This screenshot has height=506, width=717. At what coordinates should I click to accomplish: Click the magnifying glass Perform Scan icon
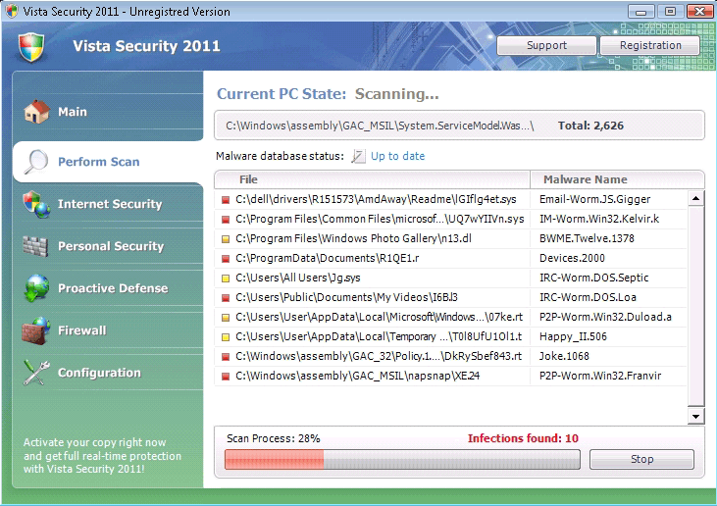36,162
